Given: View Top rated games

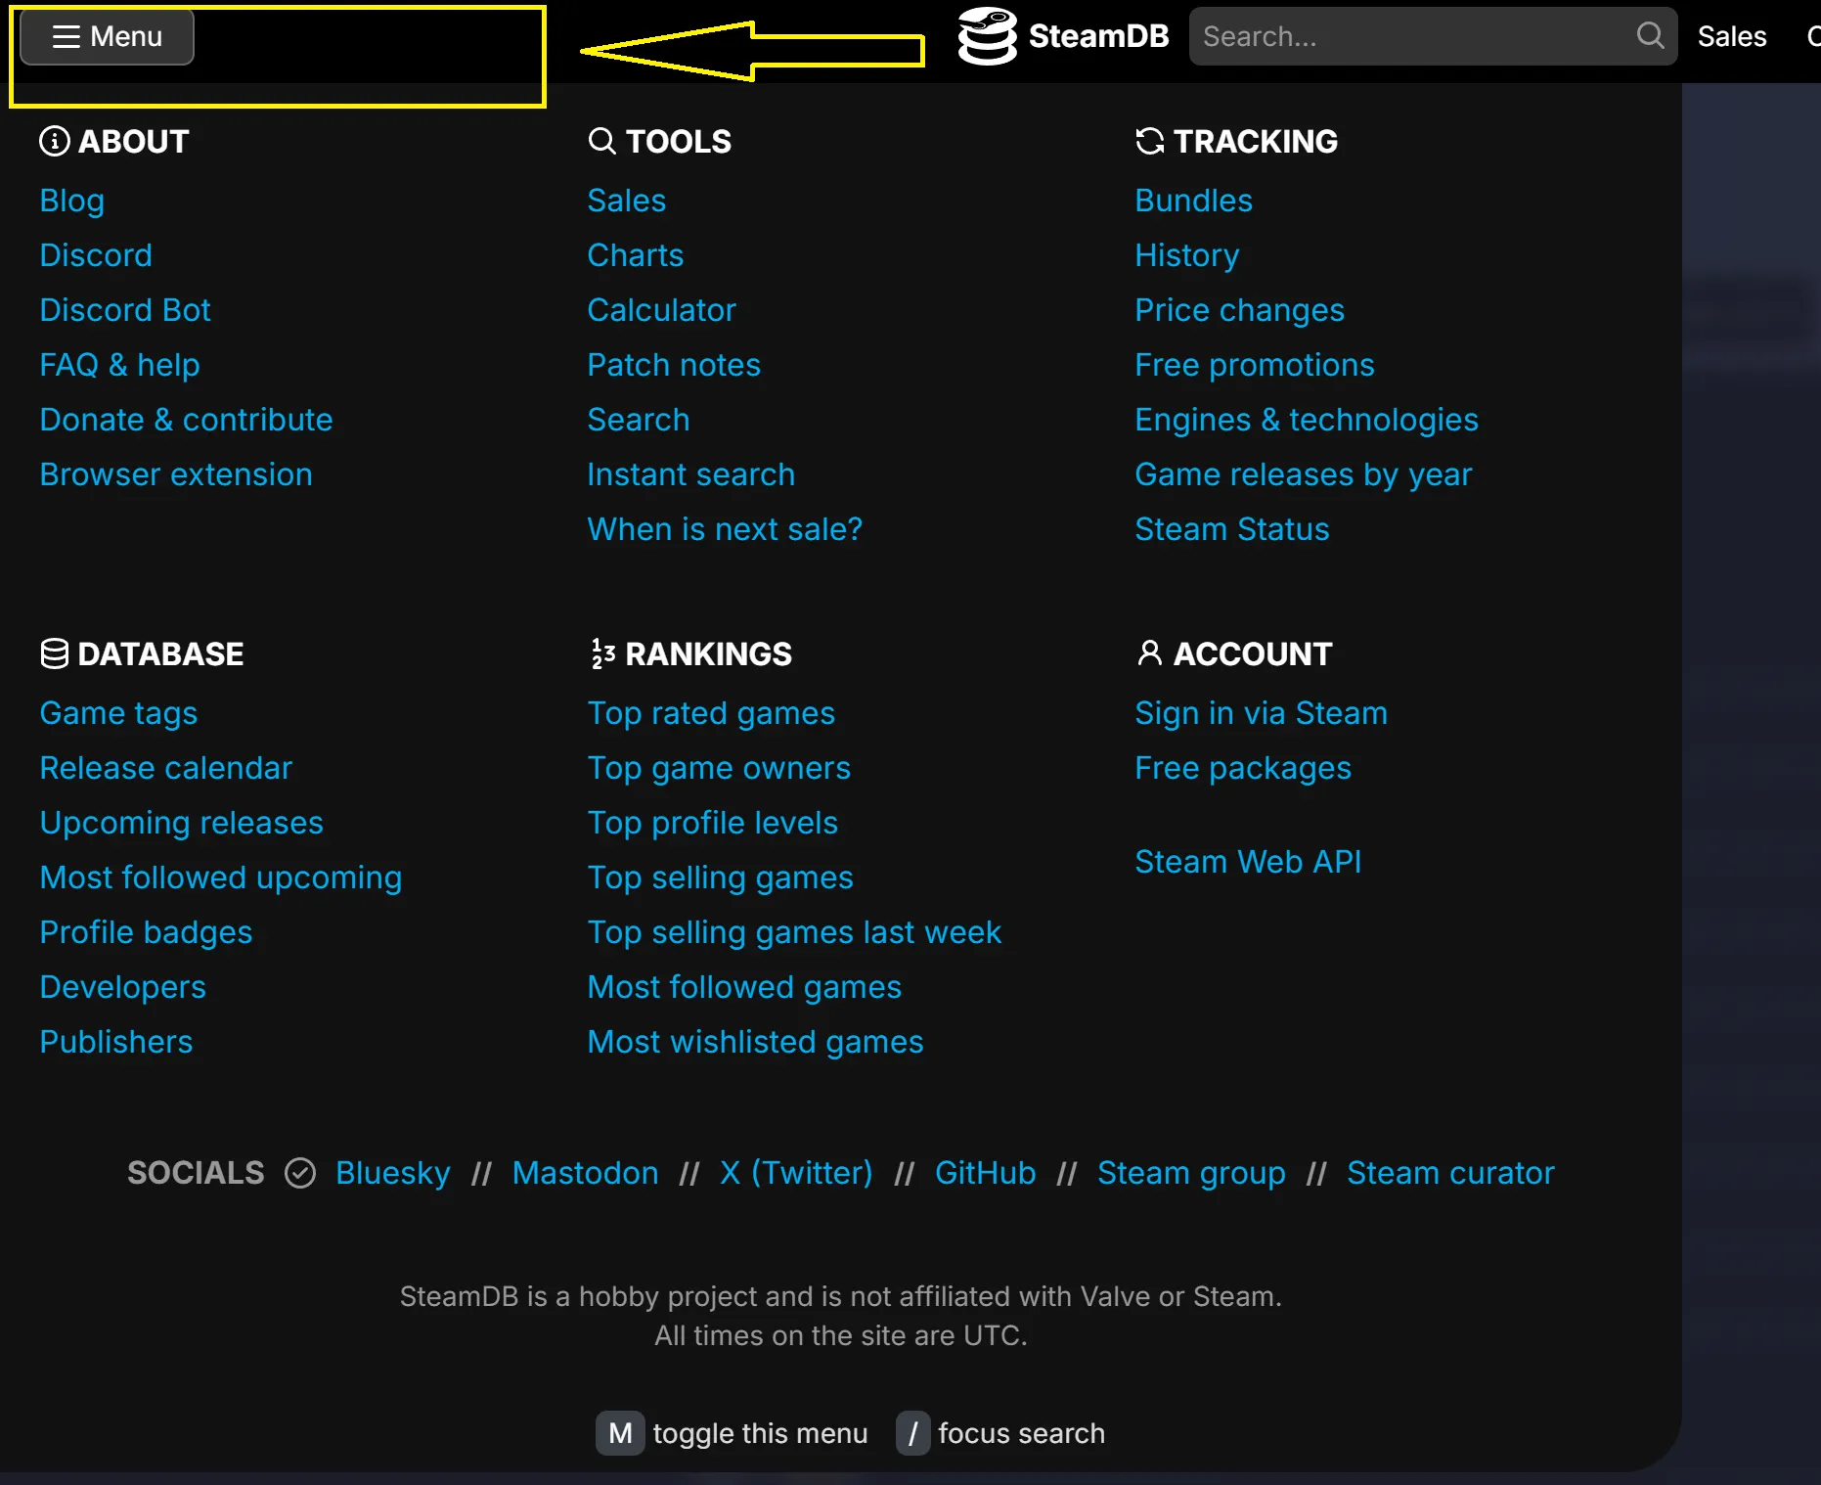Looking at the screenshot, I should tap(712, 713).
